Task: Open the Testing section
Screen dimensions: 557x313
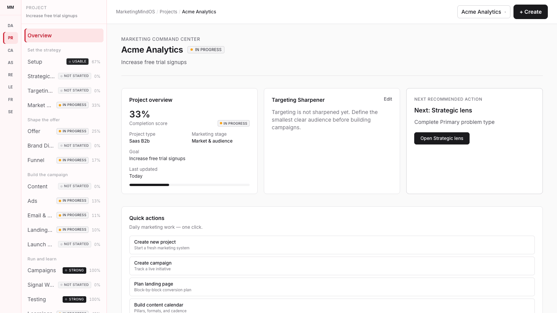Action: (x=64, y=299)
